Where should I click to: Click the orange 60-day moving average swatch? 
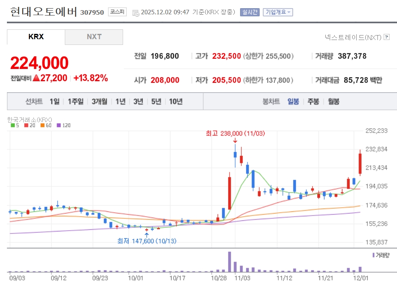pos(42,125)
